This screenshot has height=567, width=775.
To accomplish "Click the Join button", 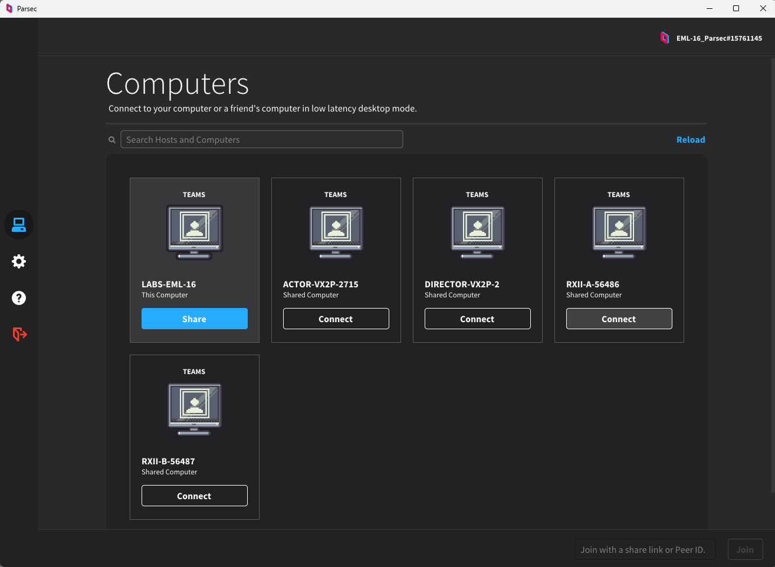I will pyautogui.click(x=745, y=549).
